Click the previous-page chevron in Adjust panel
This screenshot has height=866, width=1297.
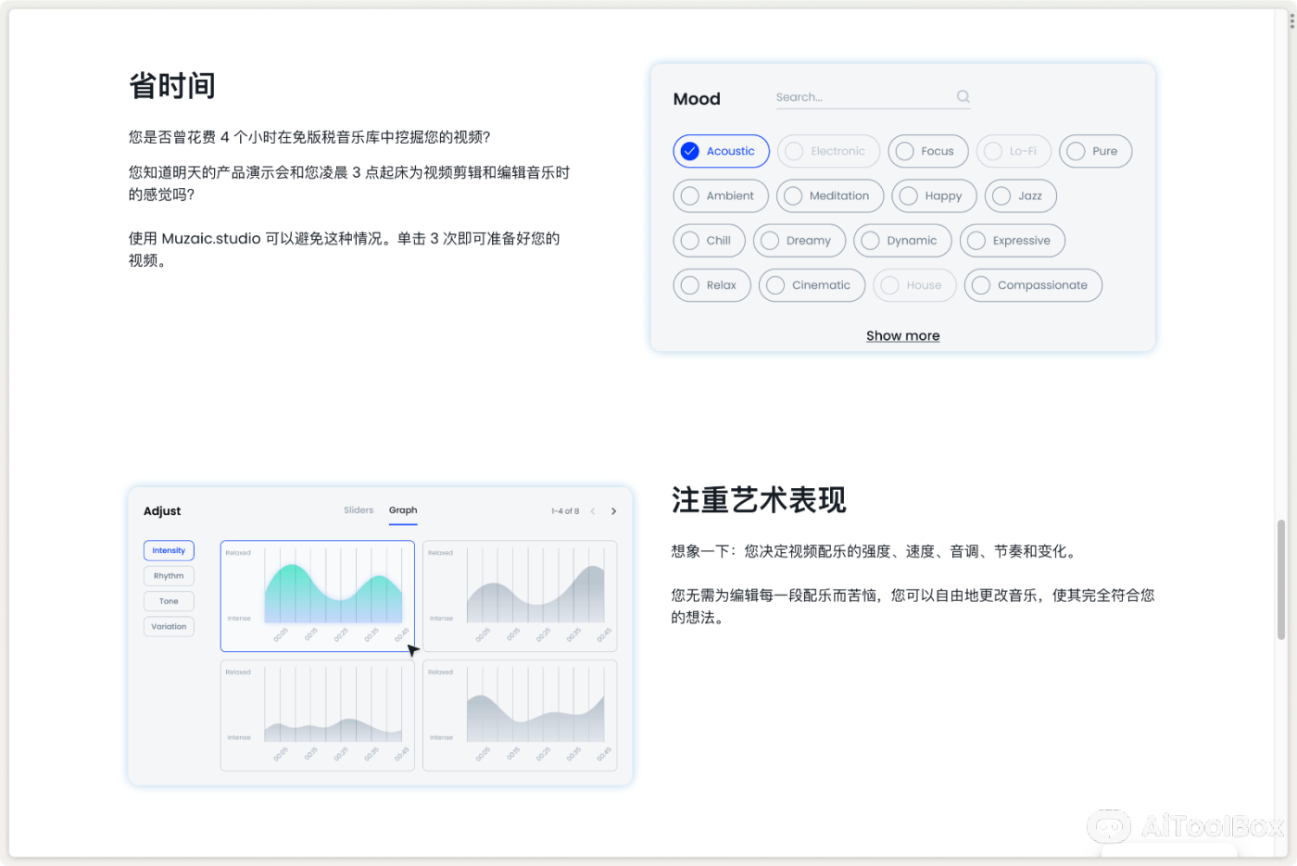coord(591,510)
